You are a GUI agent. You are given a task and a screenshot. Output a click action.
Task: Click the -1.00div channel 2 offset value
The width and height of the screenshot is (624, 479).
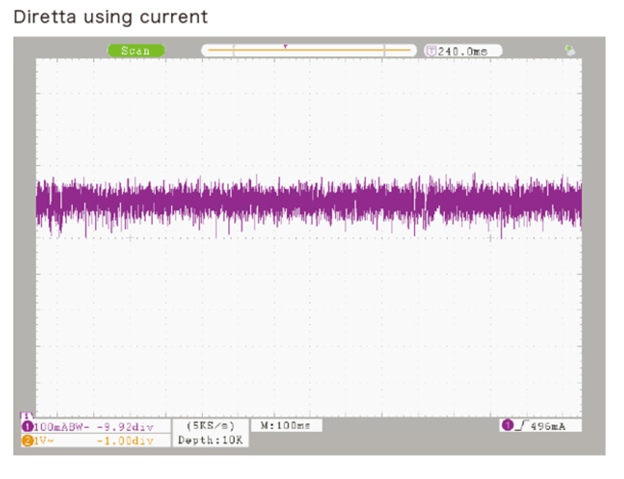coord(125,441)
